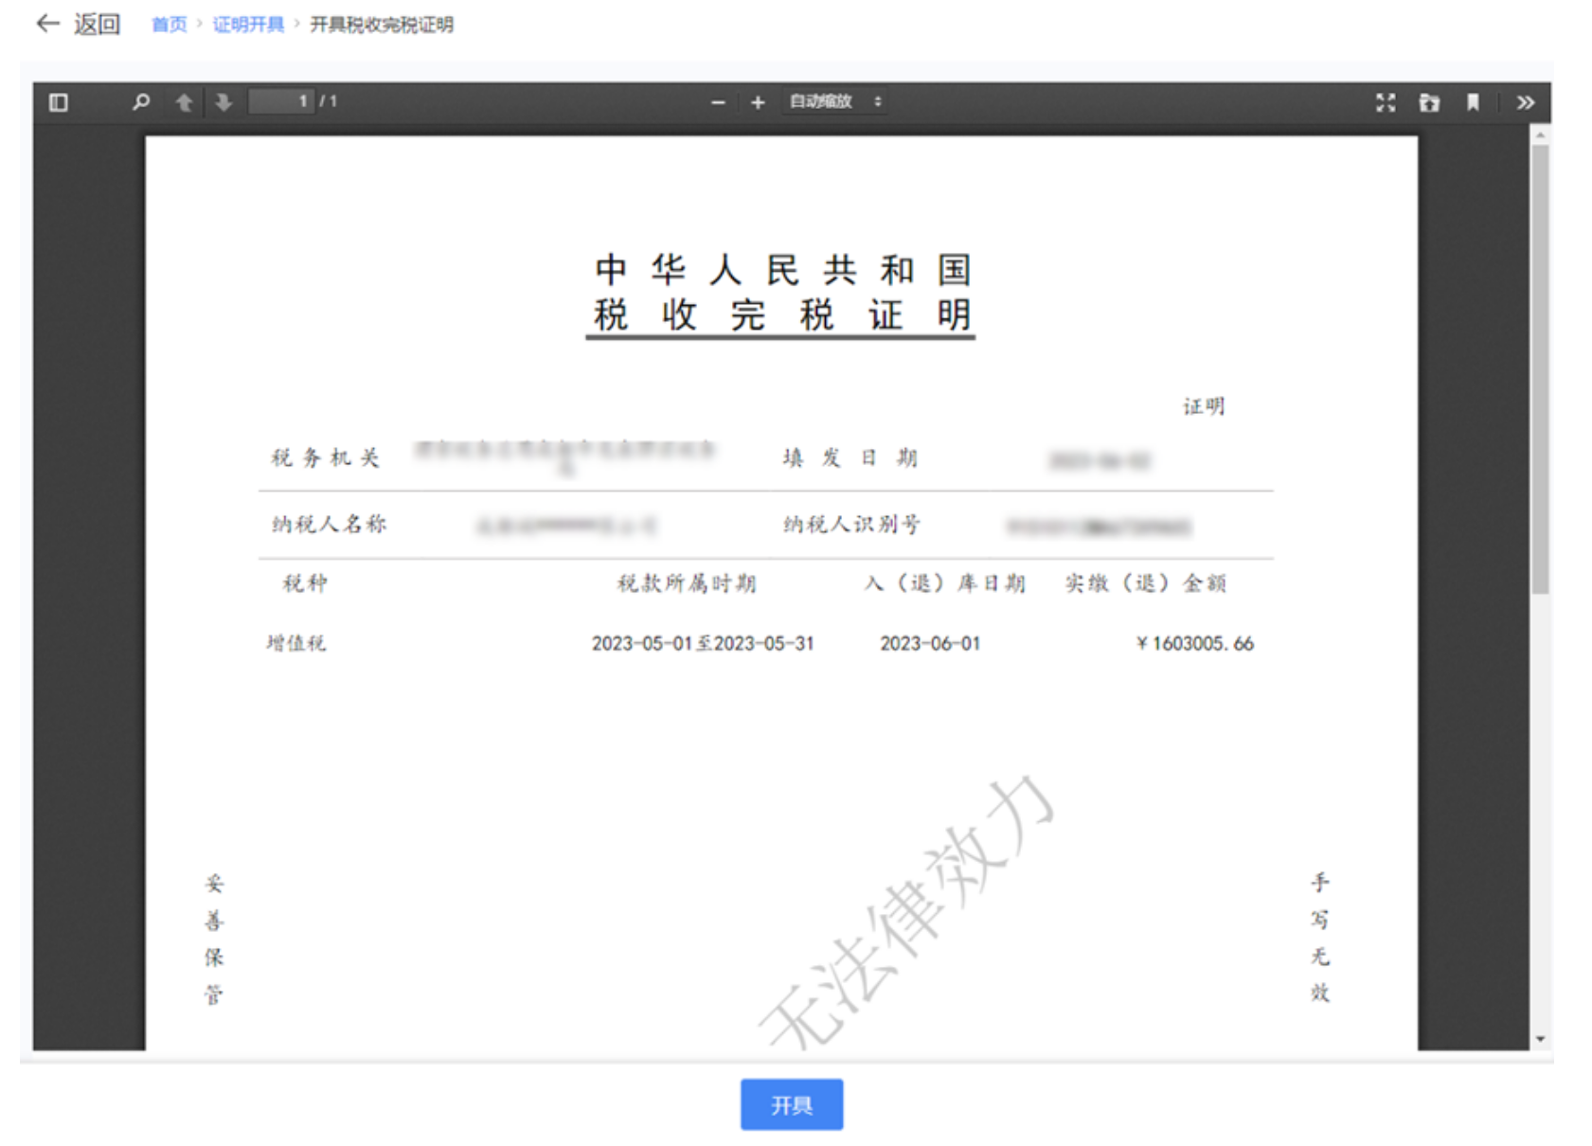Open the document search tool
Viewport: 1592px width, 1146px height.
click(140, 103)
